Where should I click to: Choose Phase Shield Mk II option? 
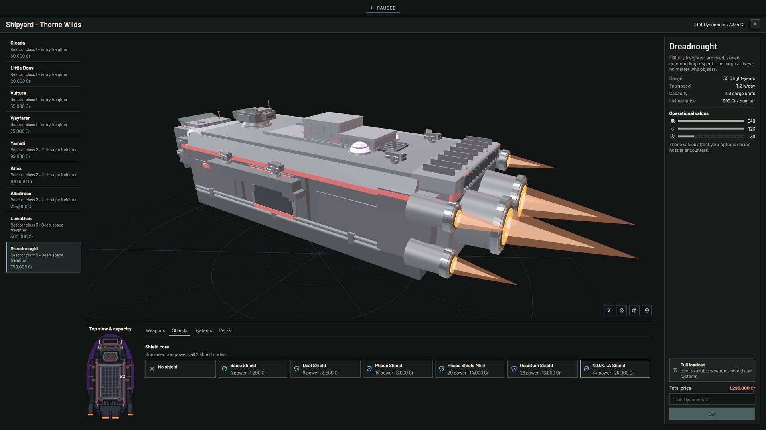point(470,369)
